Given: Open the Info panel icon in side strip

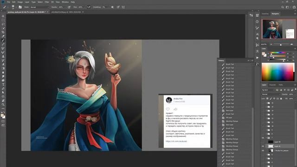Looking at the screenshot, I should [257, 22].
